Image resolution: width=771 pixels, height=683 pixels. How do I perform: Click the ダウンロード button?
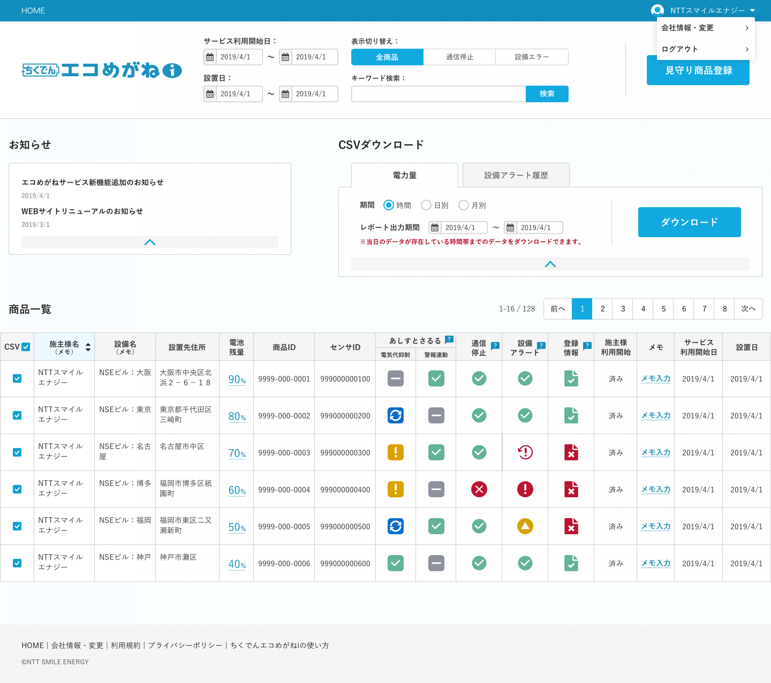(689, 222)
